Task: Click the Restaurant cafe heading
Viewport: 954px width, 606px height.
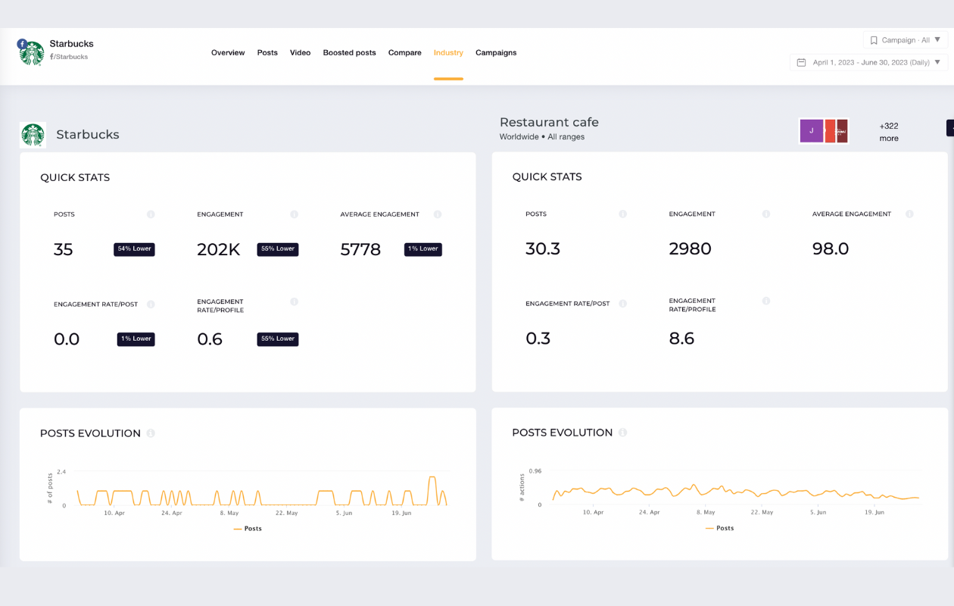Action: (549, 122)
